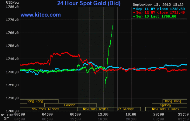Click the chart title '24 Hour Spot Gold (Bid)'
Image resolution: width=190 pixels, height=121 pixels.
coord(89,3)
